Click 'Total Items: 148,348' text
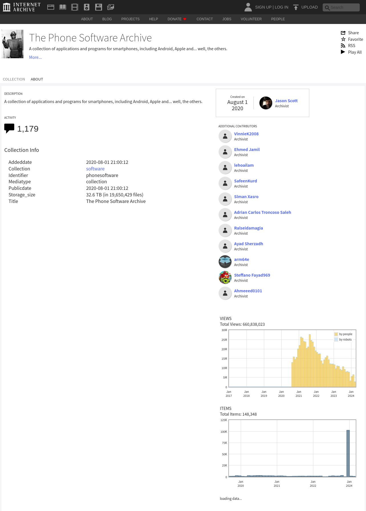Viewport: 366px width, 511px height. coord(238,414)
